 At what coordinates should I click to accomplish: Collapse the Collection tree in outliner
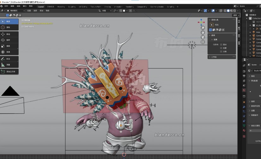[247, 18]
